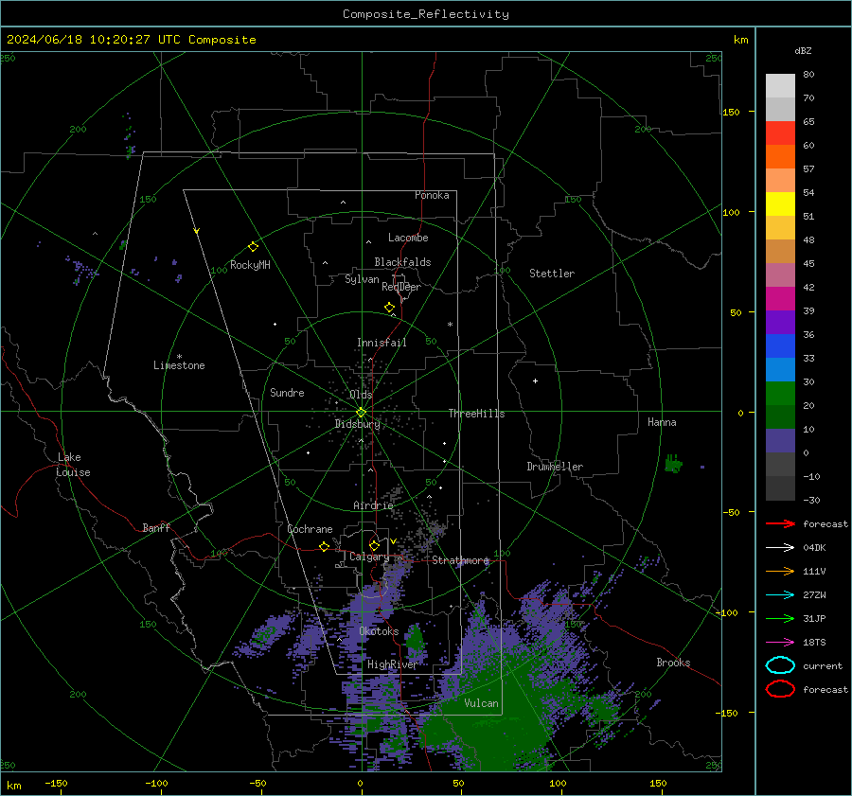Click the Ponoka city label

432,195
